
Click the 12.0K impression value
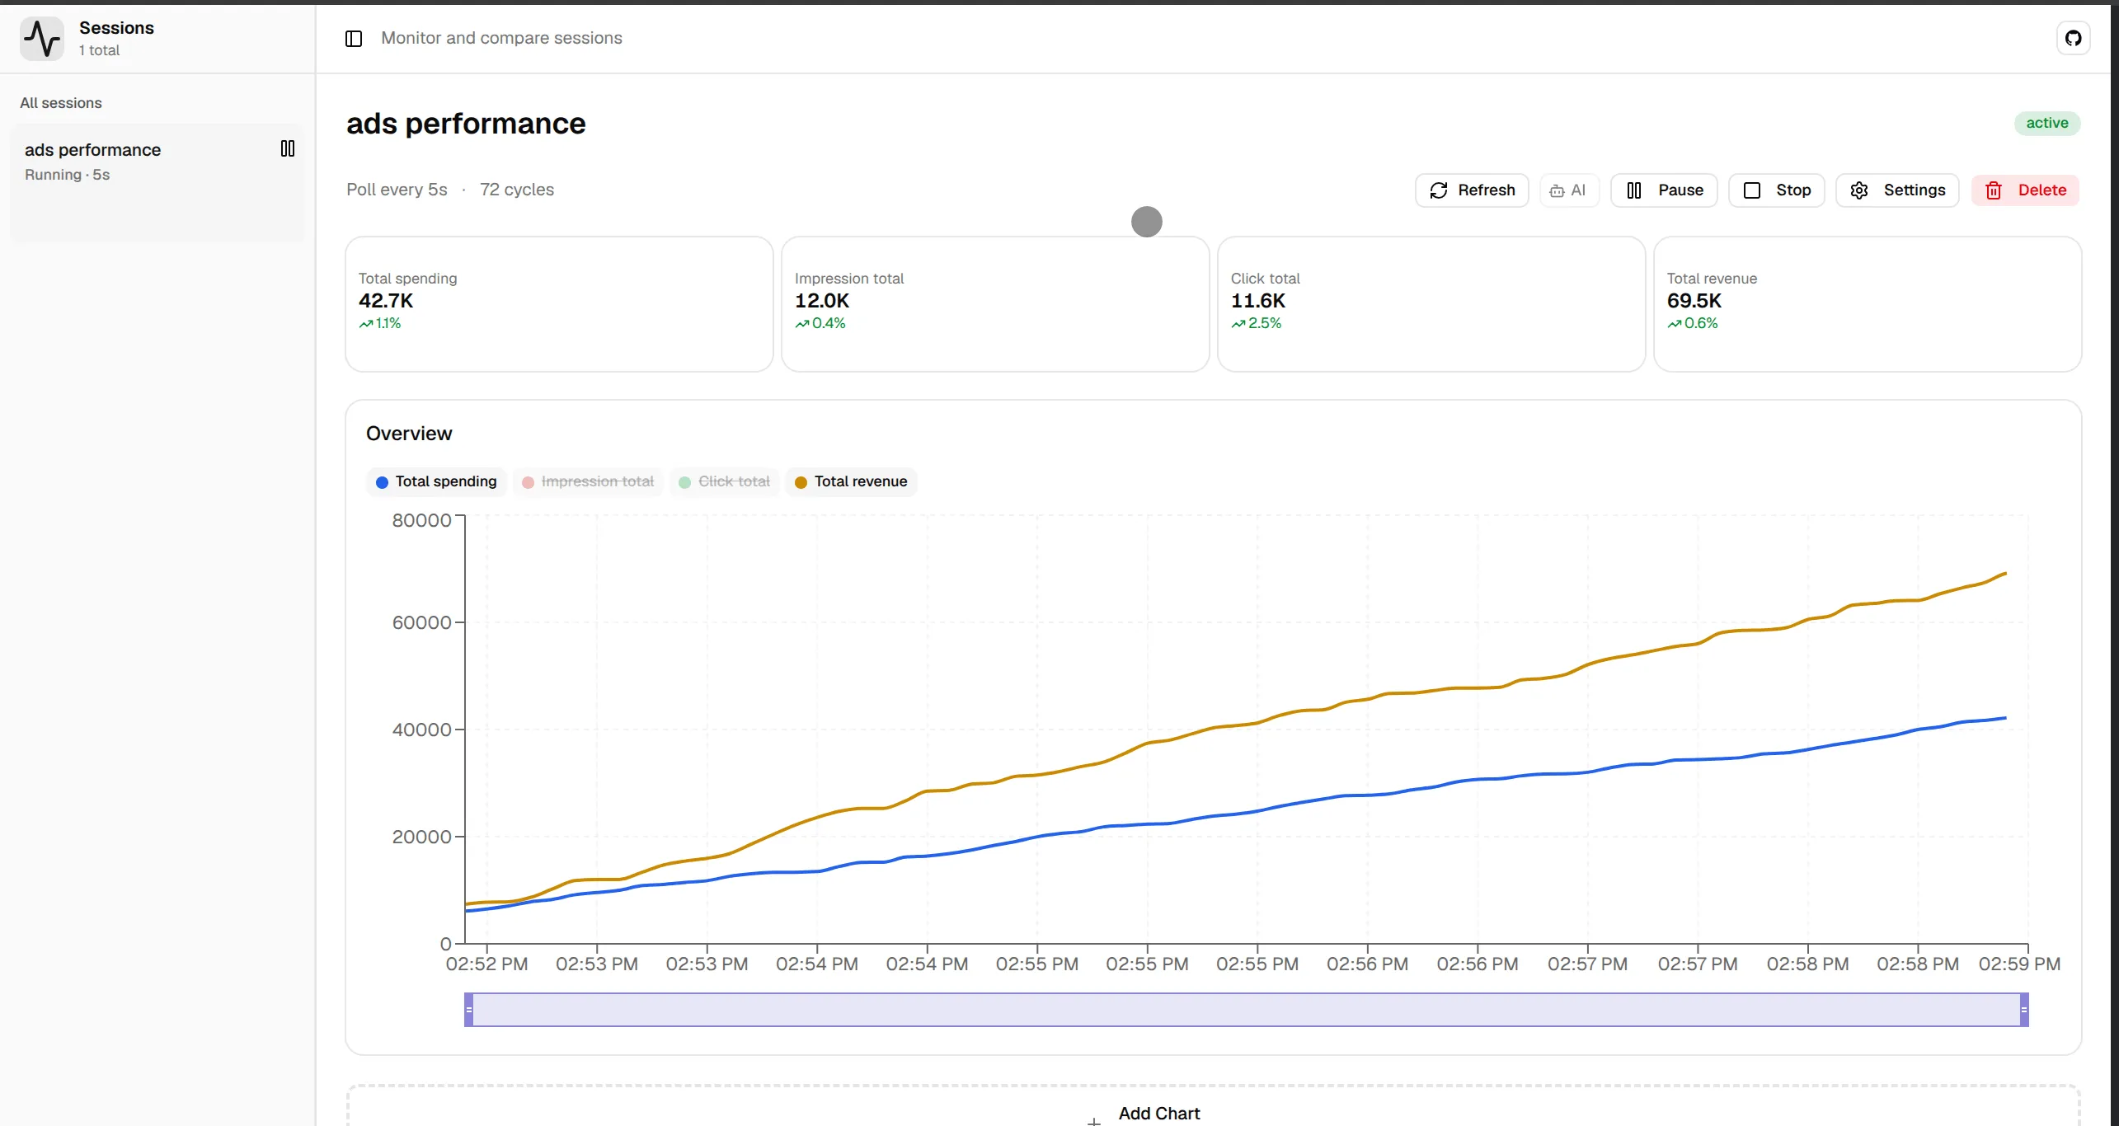pos(822,301)
